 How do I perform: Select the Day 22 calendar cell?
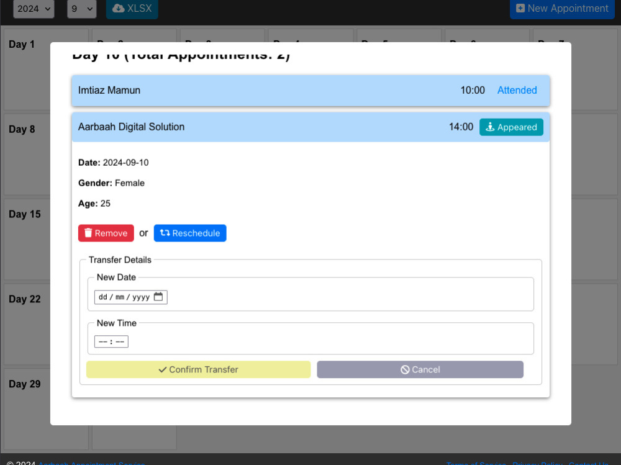(x=27, y=324)
